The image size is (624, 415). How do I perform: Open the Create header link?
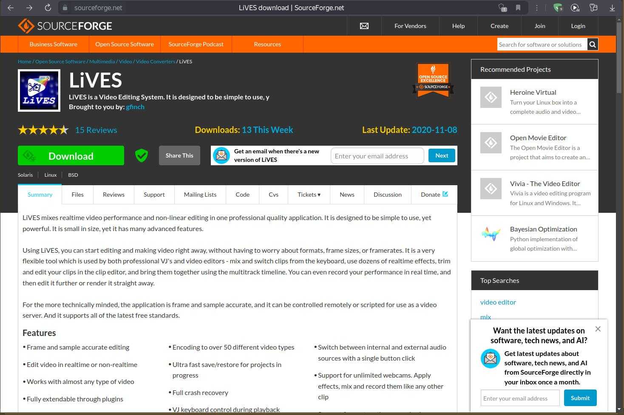[x=499, y=26]
